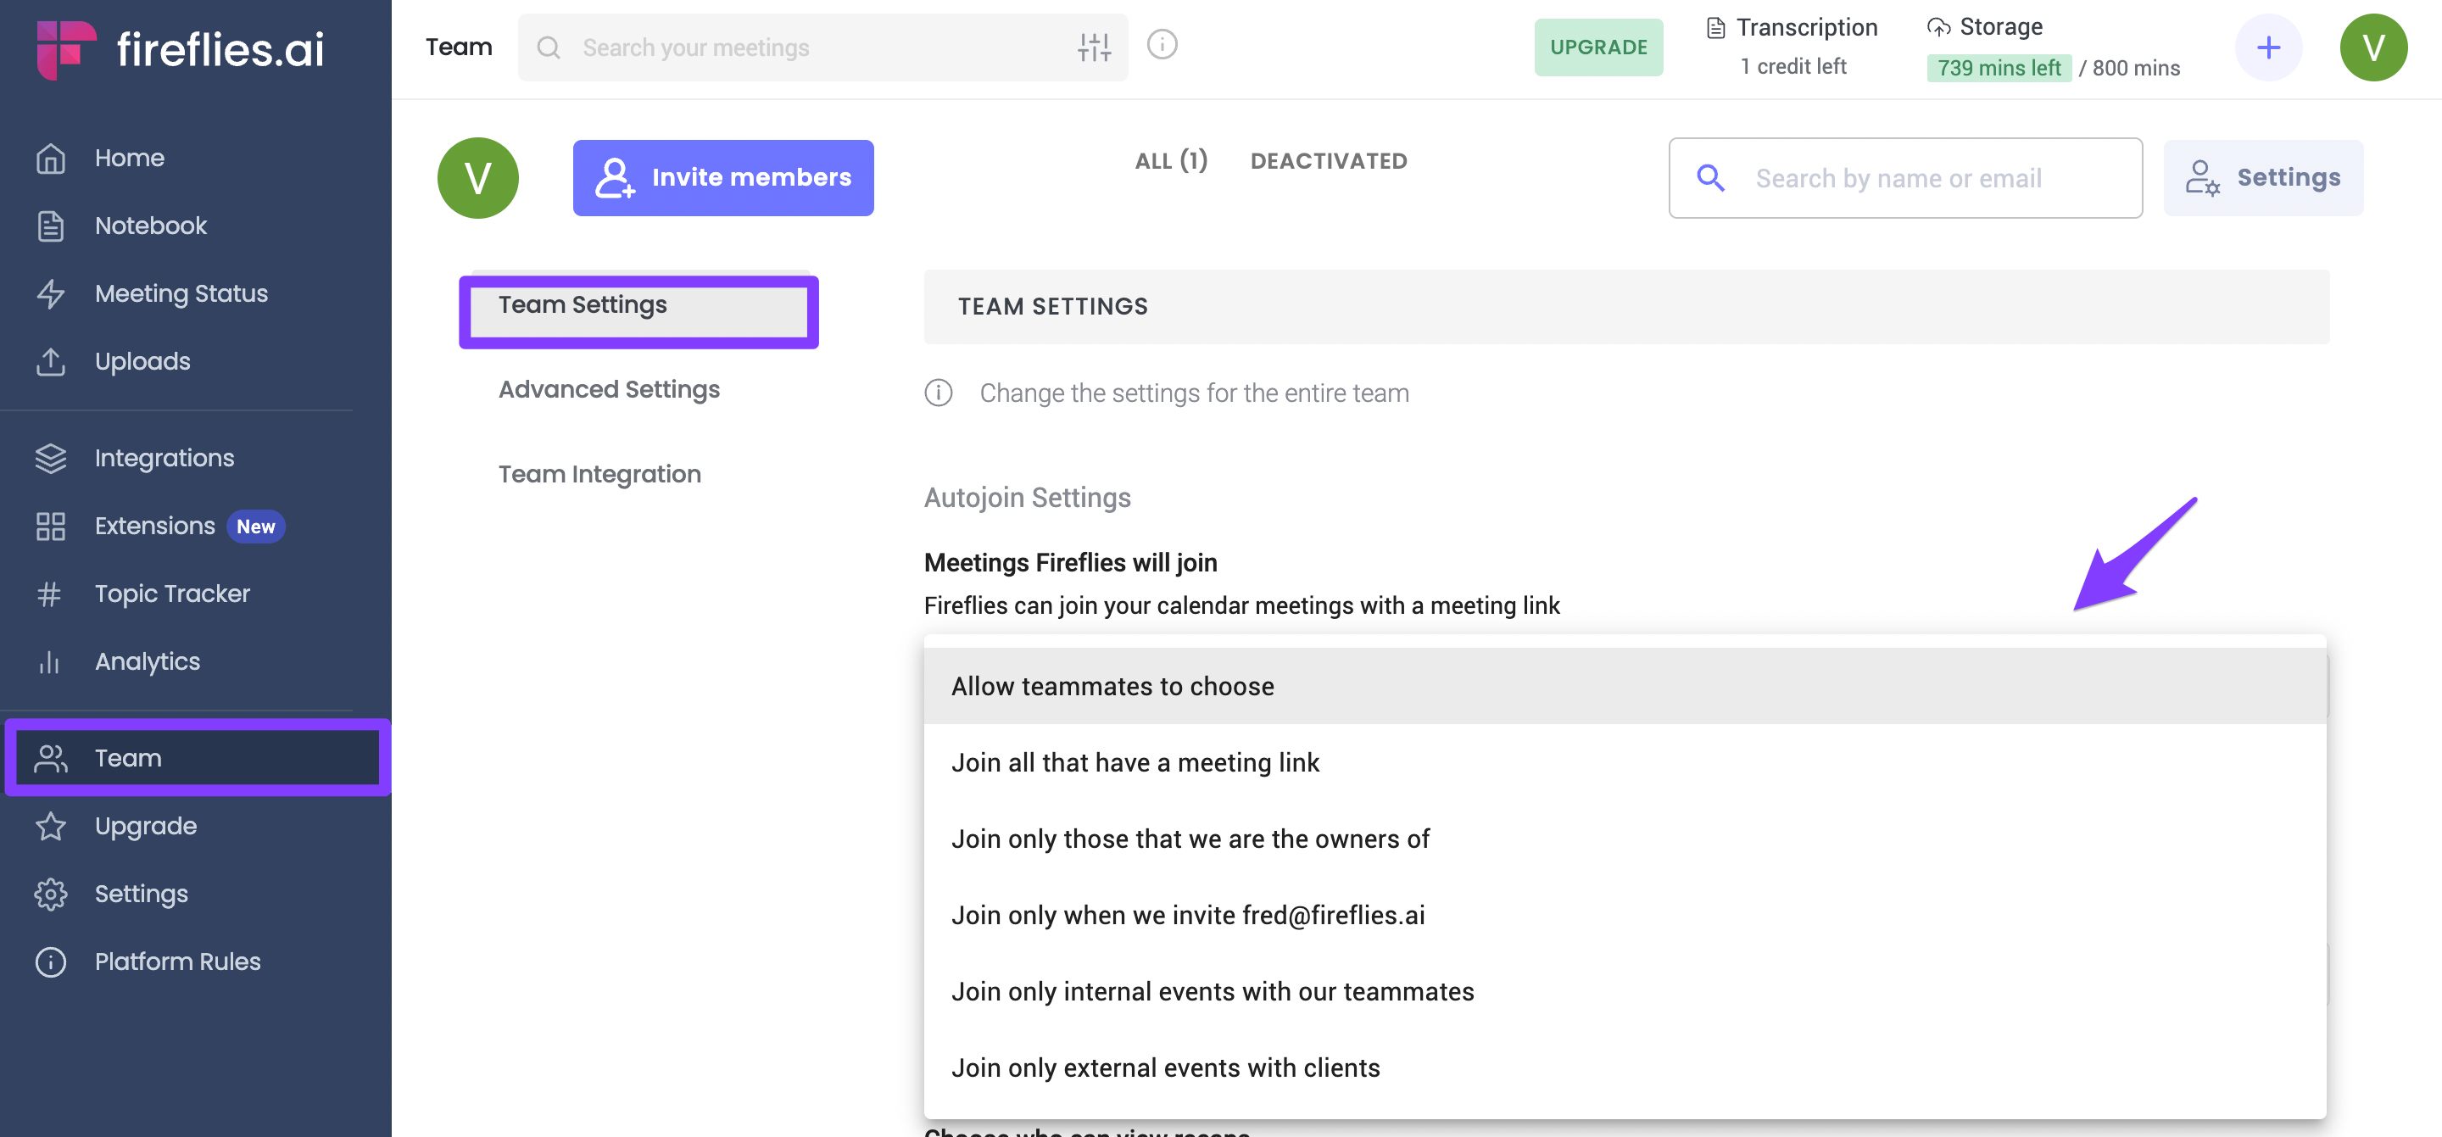Click the search filter sliders icon
2442x1137 pixels.
pos(1094,47)
